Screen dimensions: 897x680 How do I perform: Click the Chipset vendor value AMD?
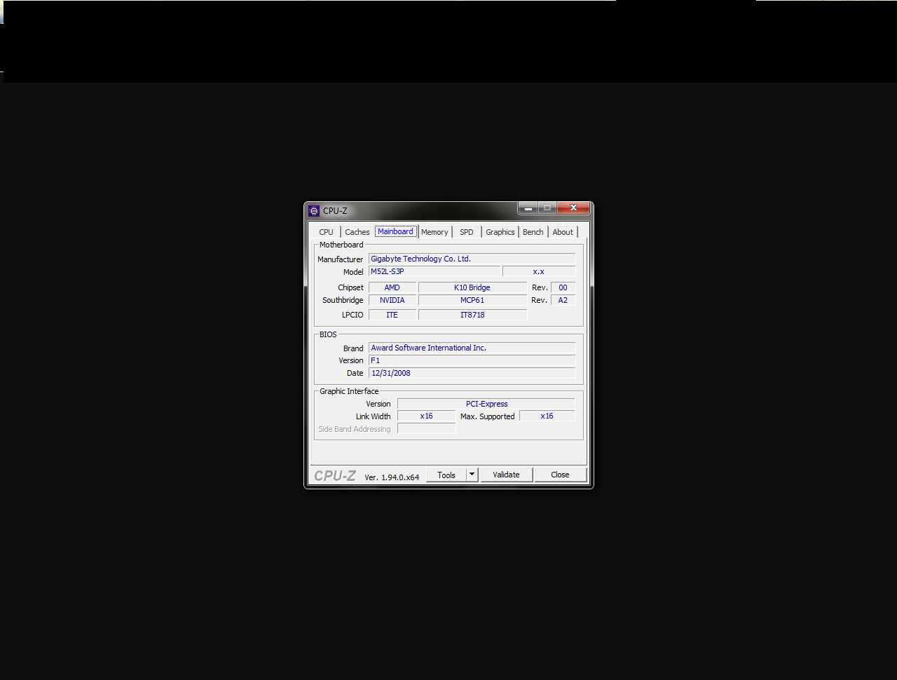[x=392, y=287]
